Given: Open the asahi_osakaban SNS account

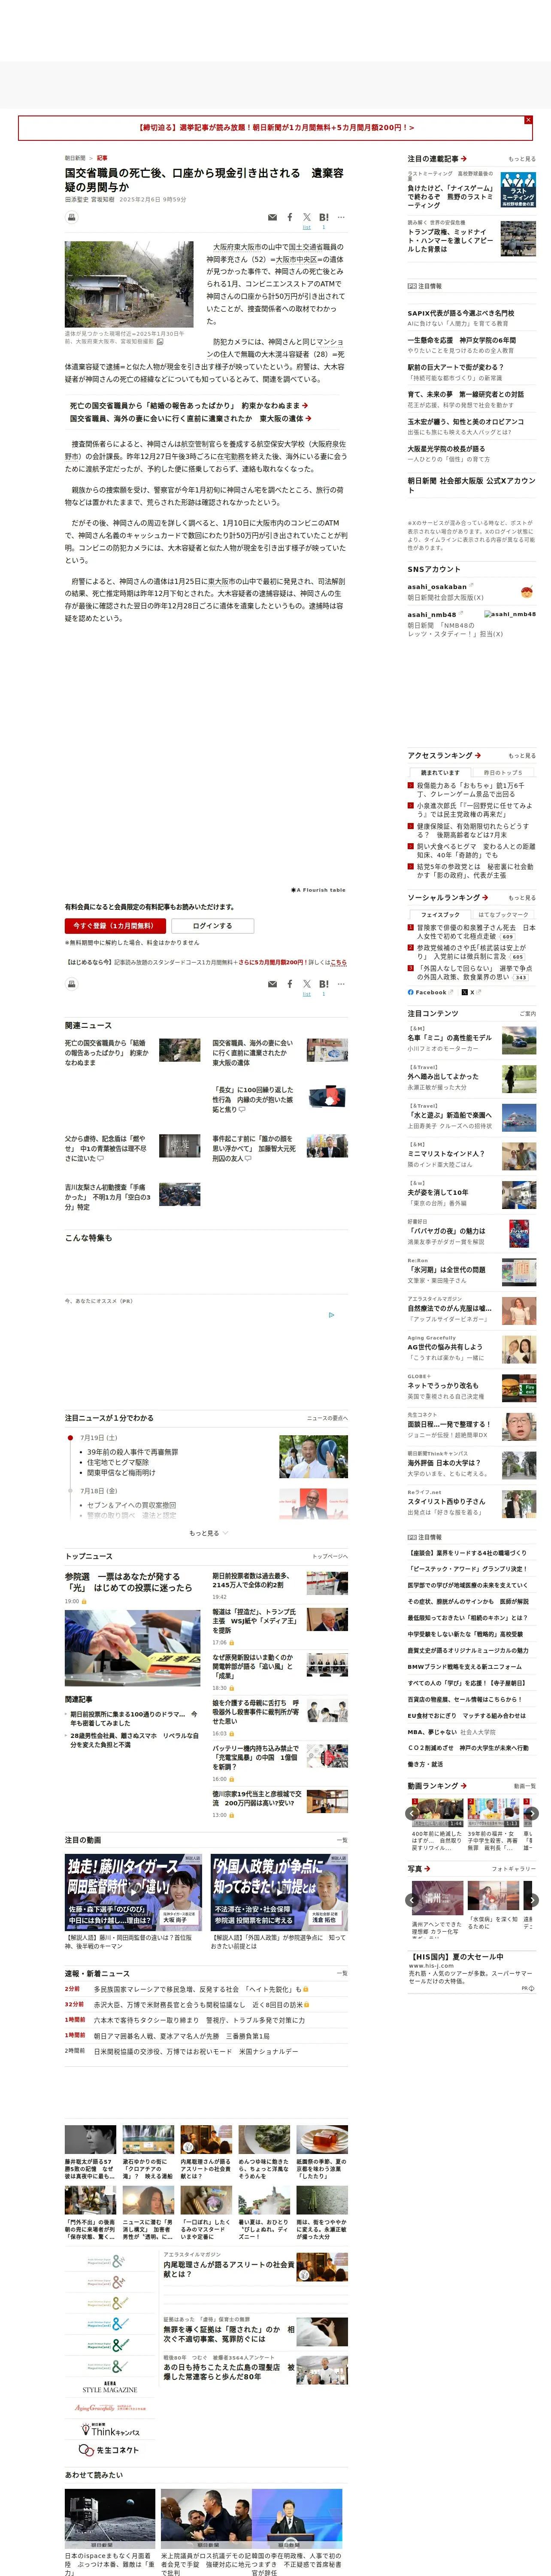Looking at the screenshot, I should (436, 587).
